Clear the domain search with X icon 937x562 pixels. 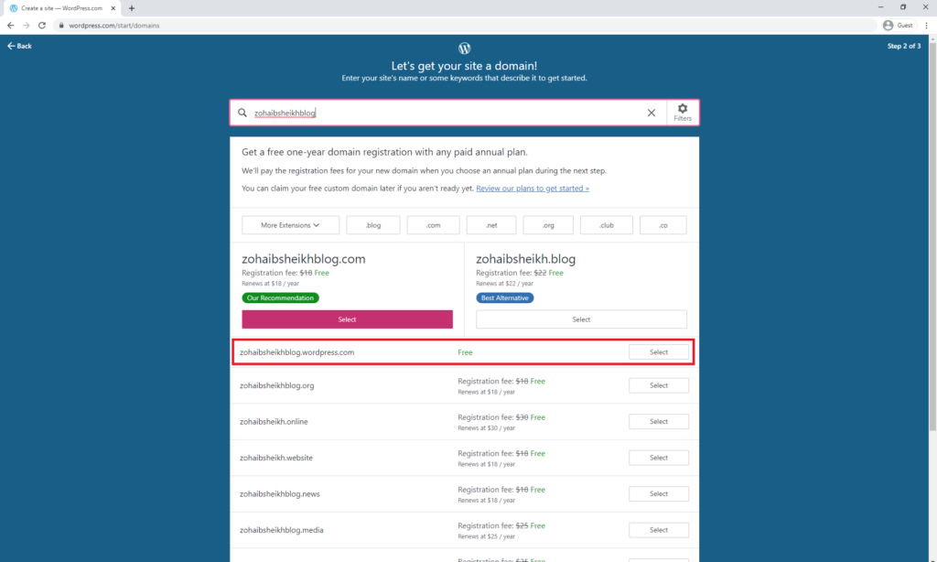(652, 113)
